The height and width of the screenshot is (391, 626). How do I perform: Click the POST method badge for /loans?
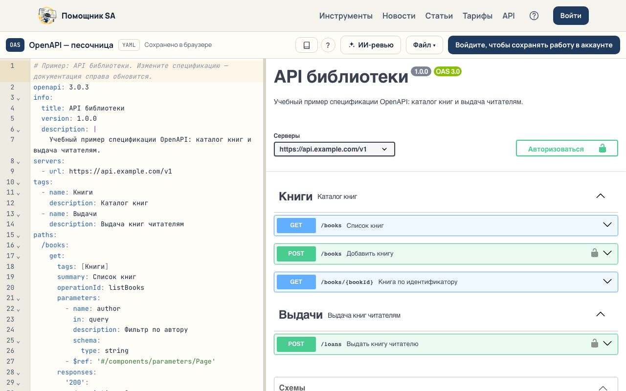click(x=296, y=344)
